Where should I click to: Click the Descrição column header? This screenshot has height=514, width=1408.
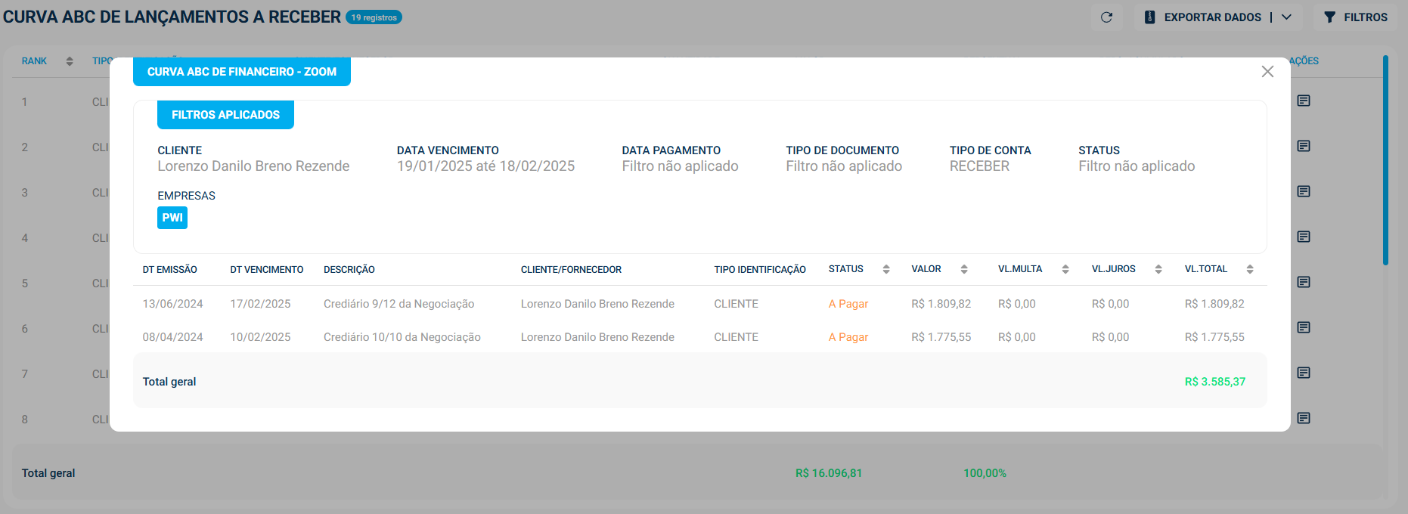pyautogui.click(x=349, y=270)
